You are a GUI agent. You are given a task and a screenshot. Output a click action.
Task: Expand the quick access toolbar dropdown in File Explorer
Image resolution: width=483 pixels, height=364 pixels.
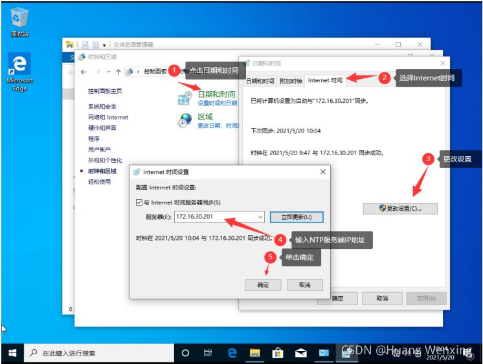[104, 45]
